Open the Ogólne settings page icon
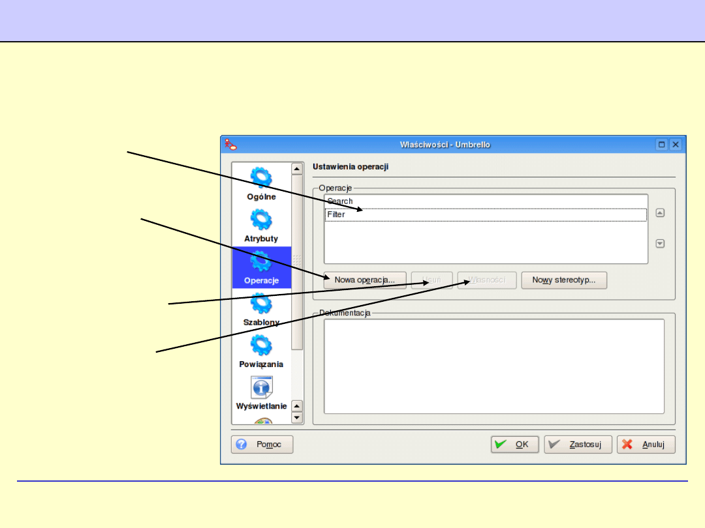705x528 pixels. 261,178
